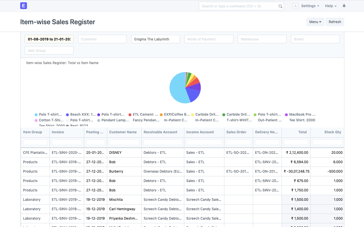The width and height of the screenshot is (364, 227).
Task: Click the date range filter field
Action: tap(49, 39)
